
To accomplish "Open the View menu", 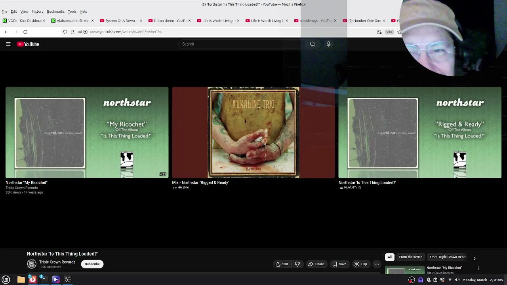I will pos(24,11).
